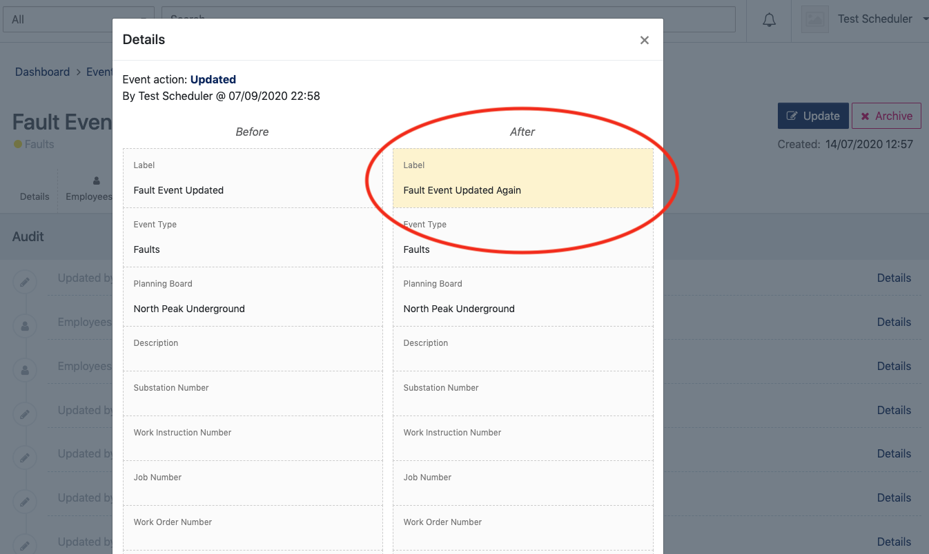Expand the Test Scheduler user menu arrow
Viewport: 929px width, 554px height.
[x=926, y=19]
